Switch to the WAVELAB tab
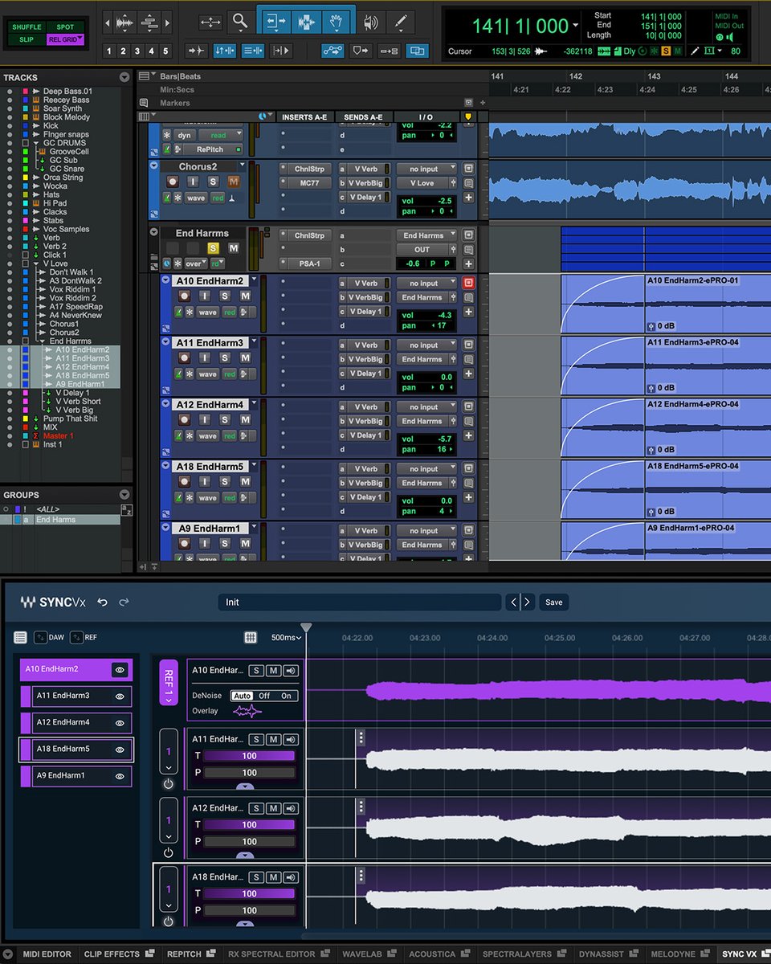 [370, 954]
